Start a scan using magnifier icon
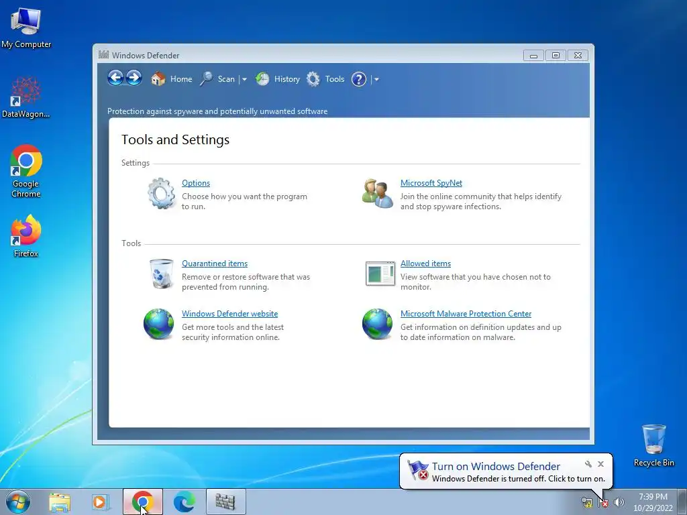This screenshot has width=687, height=515. coord(206,79)
